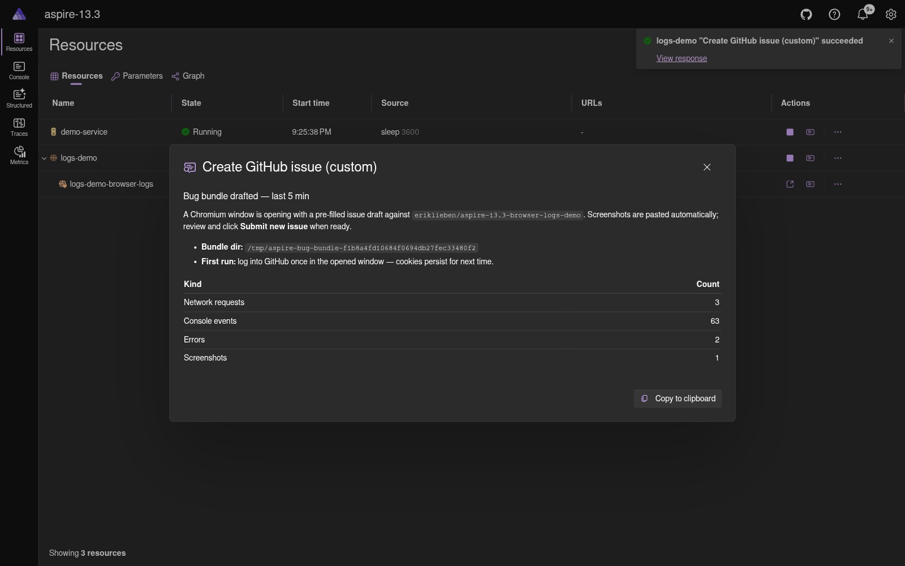Open the GitHub repository icon in header
This screenshot has width=905, height=566.
coord(806,14)
